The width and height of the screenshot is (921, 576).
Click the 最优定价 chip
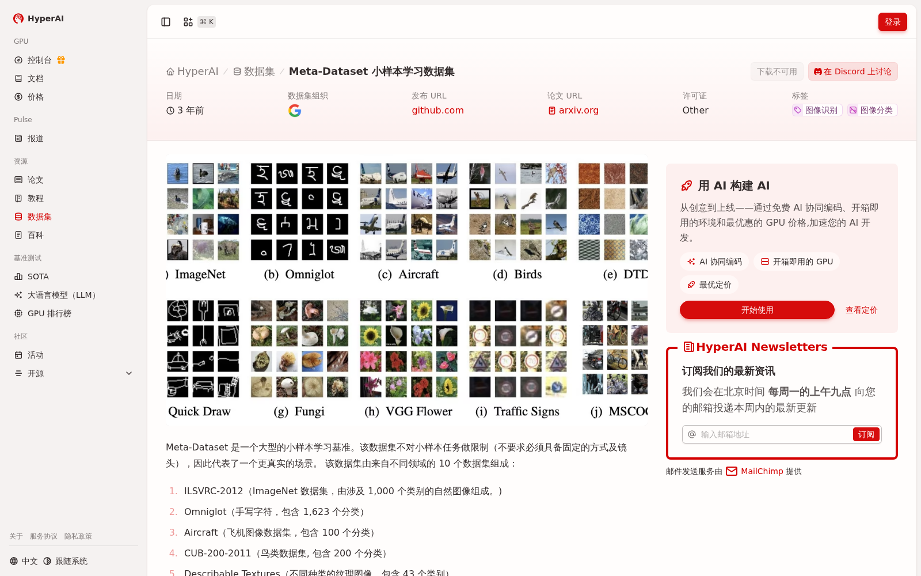[709, 285]
